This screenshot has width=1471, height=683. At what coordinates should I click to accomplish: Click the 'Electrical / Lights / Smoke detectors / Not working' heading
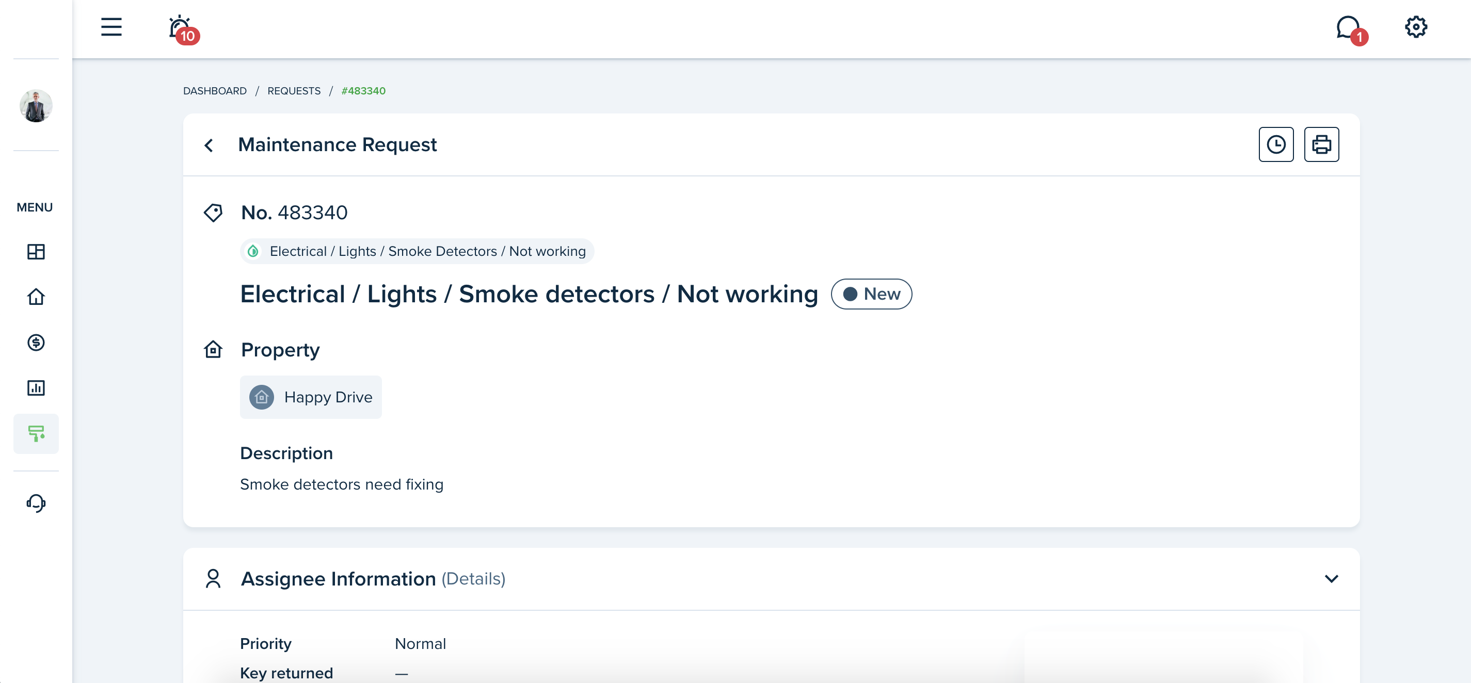coord(529,294)
